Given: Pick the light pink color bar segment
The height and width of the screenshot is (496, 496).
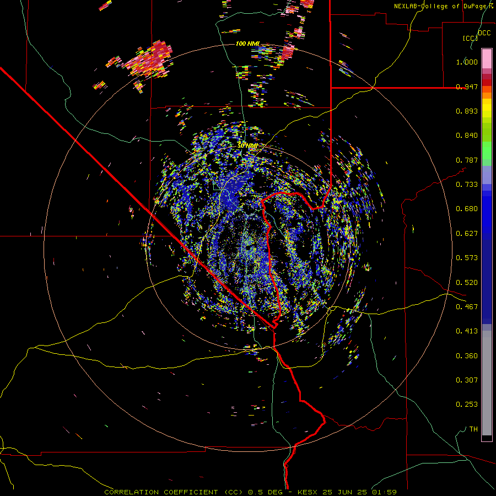Looking at the screenshot, I should click(487, 59).
